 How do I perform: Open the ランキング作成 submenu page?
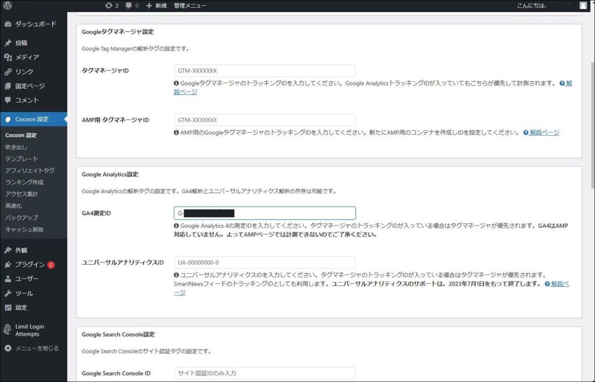24,182
